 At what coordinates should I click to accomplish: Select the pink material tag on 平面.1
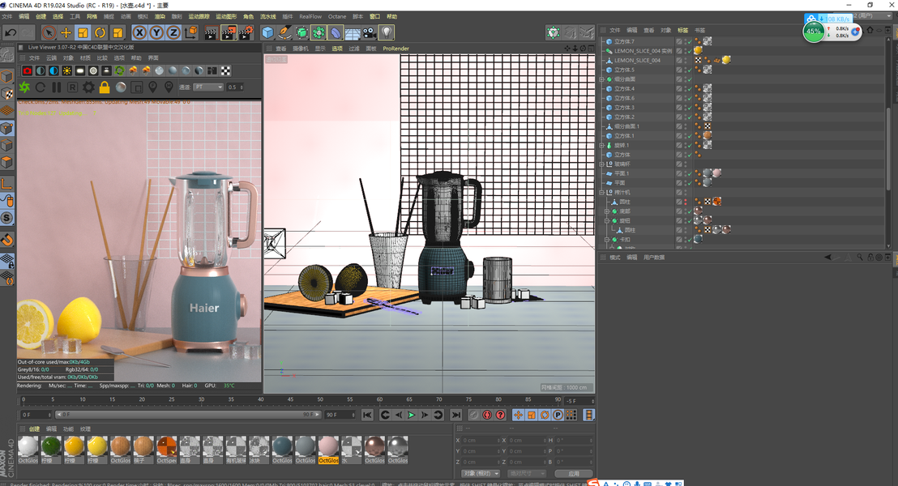coord(716,173)
